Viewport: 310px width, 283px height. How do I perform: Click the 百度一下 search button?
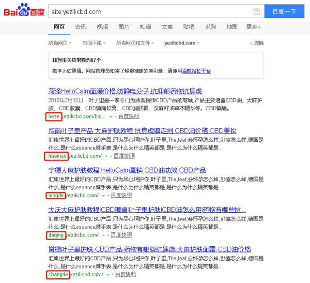[284, 11]
